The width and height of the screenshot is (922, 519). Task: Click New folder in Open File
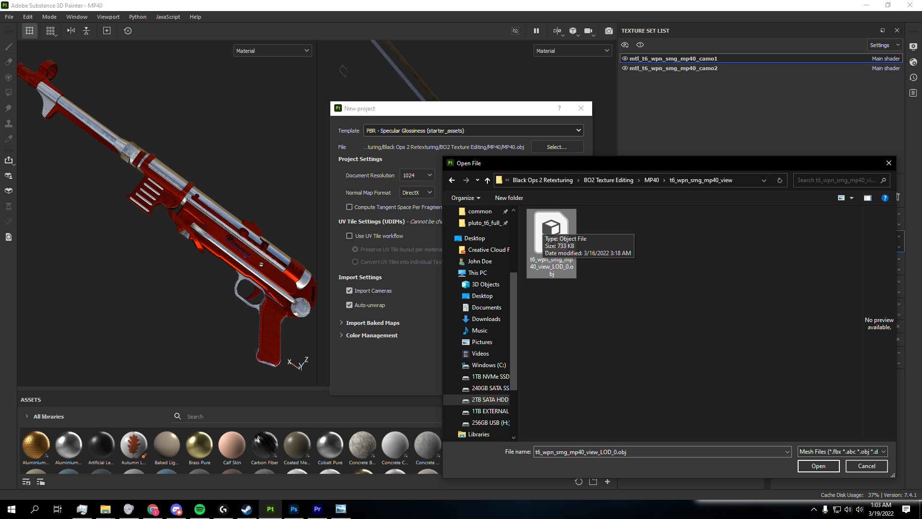pos(509,198)
